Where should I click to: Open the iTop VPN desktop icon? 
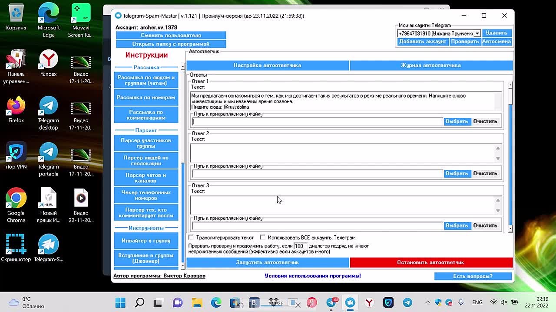point(16,156)
